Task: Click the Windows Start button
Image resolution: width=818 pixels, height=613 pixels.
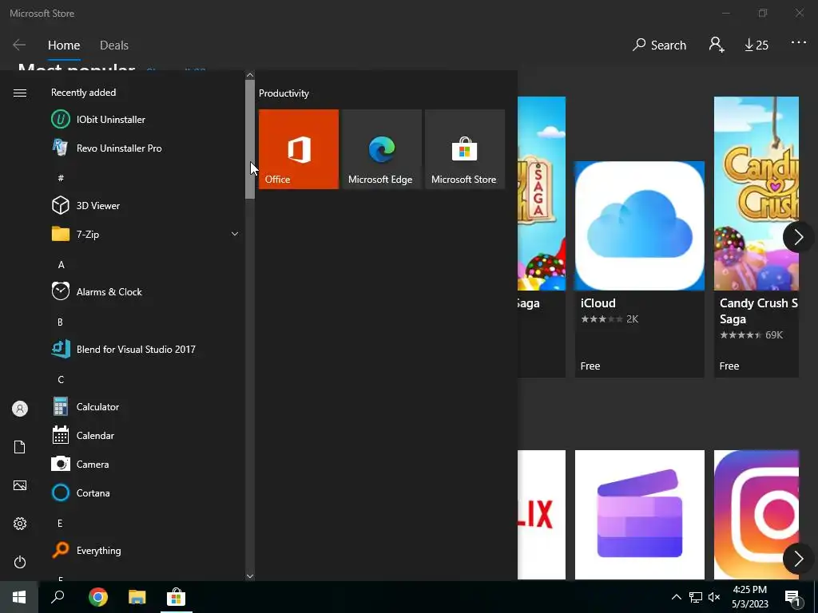Action: (19, 597)
